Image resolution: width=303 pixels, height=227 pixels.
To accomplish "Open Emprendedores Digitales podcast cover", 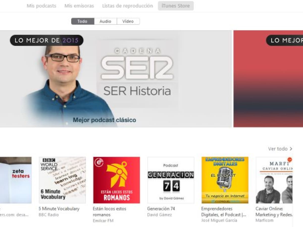I will click(225, 180).
